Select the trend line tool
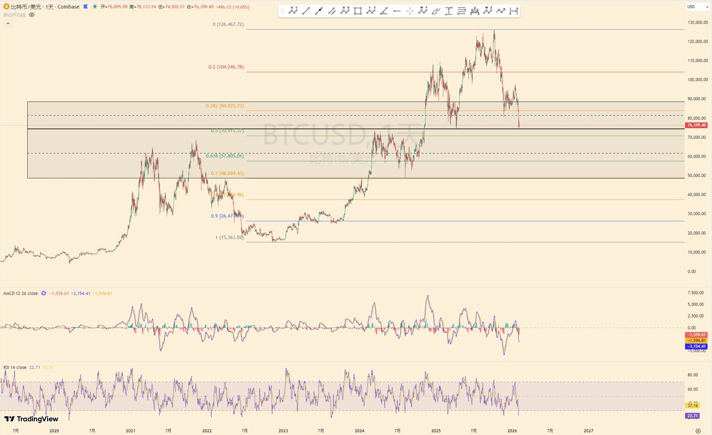The image size is (712, 435). pyautogui.click(x=306, y=11)
